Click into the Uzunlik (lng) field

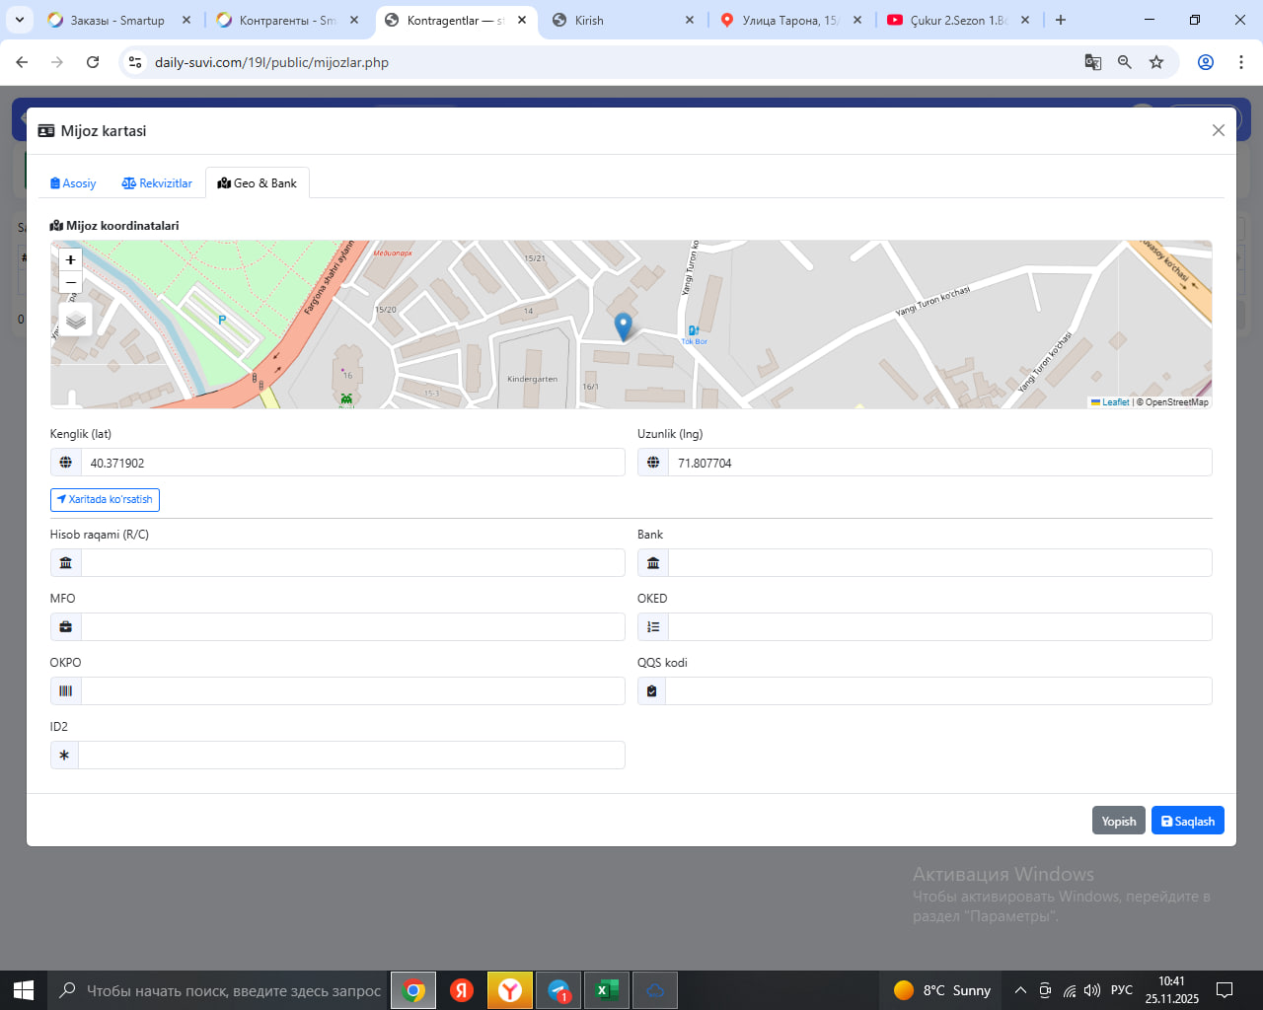click(938, 463)
